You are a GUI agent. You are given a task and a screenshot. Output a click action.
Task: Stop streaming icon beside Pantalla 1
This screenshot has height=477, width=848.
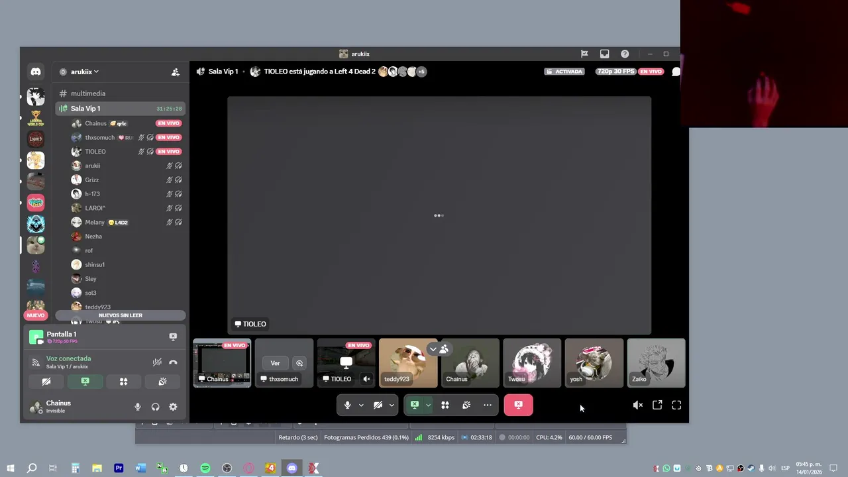coord(173,337)
